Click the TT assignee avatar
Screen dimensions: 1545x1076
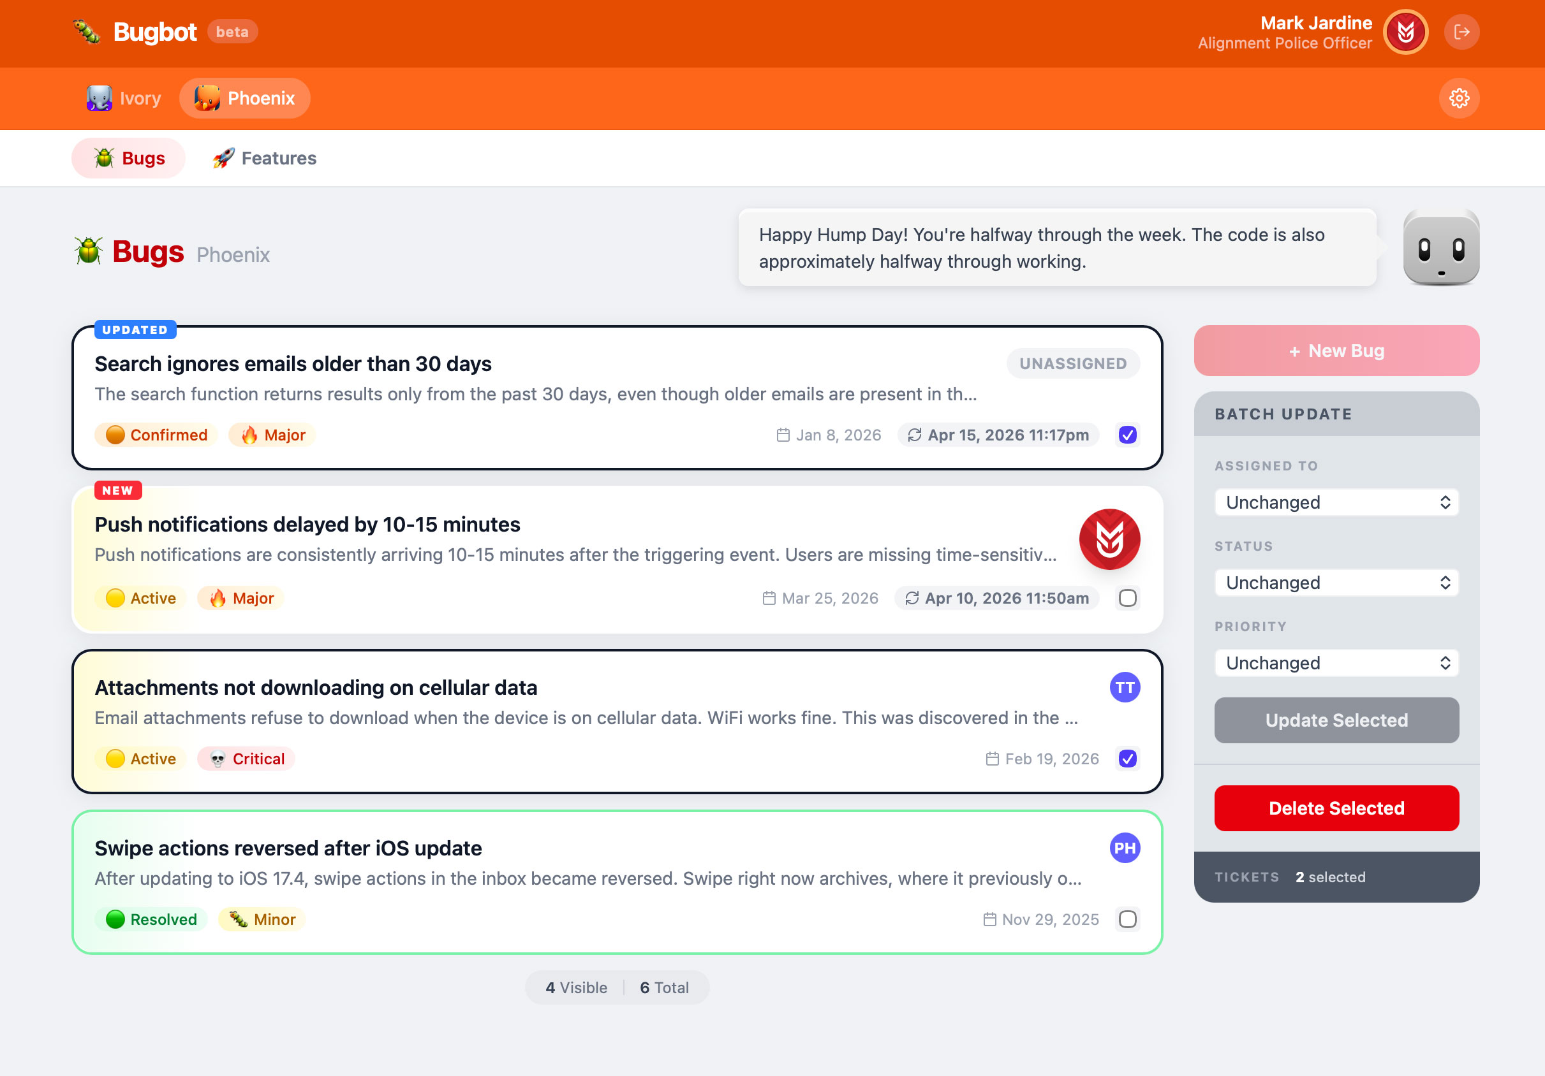point(1124,687)
